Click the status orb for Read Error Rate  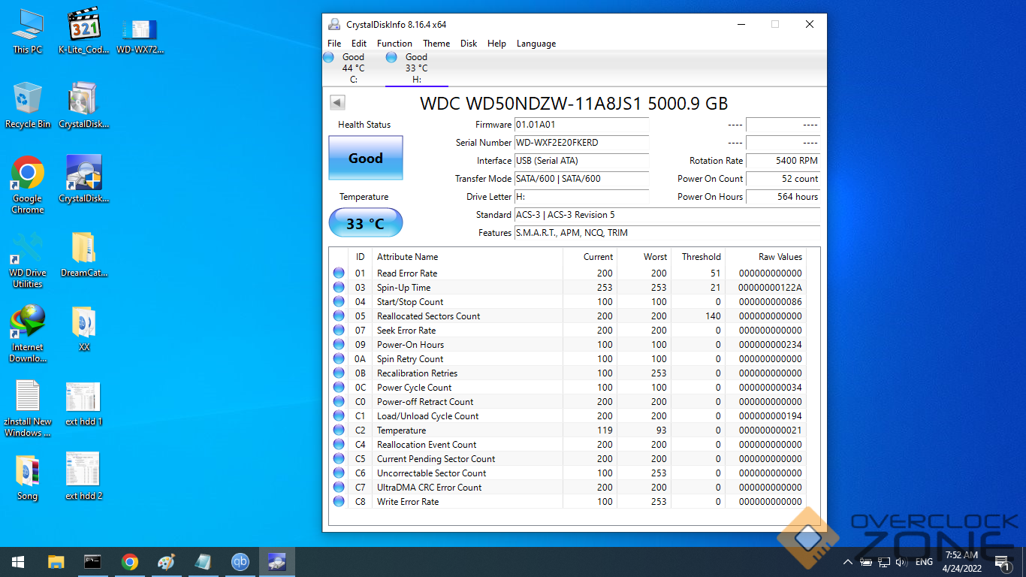coord(339,273)
